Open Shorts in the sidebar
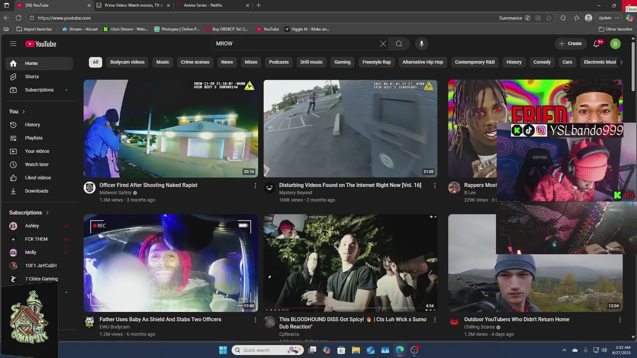 (x=39, y=77)
